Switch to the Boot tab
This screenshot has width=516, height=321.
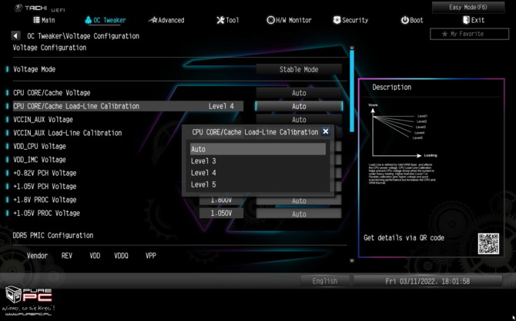tap(412, 20)
